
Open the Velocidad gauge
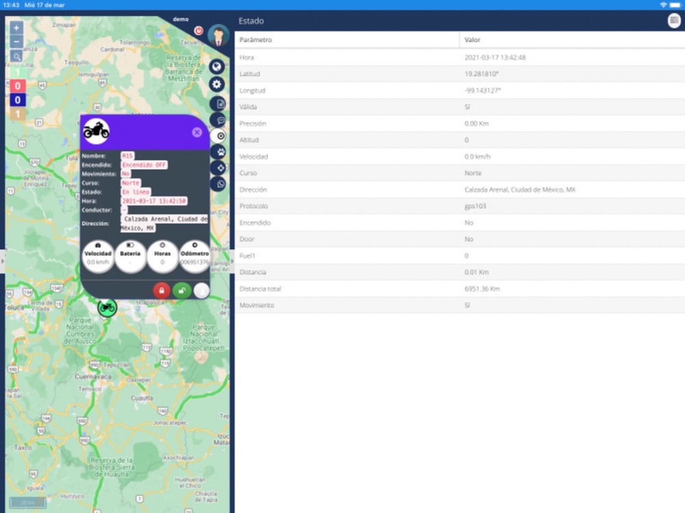pos(98,256)
